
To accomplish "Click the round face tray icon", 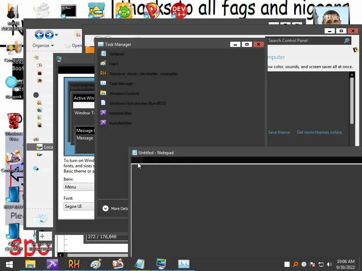I will (304, 264).
